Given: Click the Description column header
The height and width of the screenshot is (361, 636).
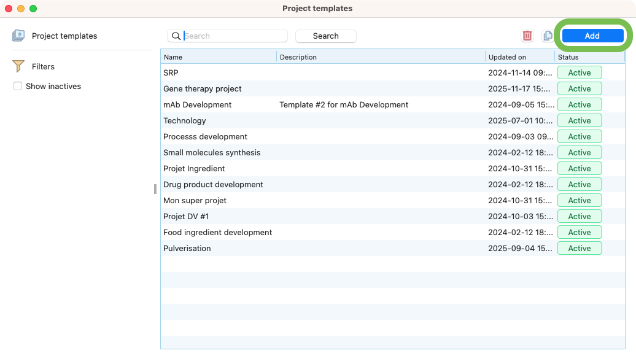Looking at the screenshot, I should (381, 57).
